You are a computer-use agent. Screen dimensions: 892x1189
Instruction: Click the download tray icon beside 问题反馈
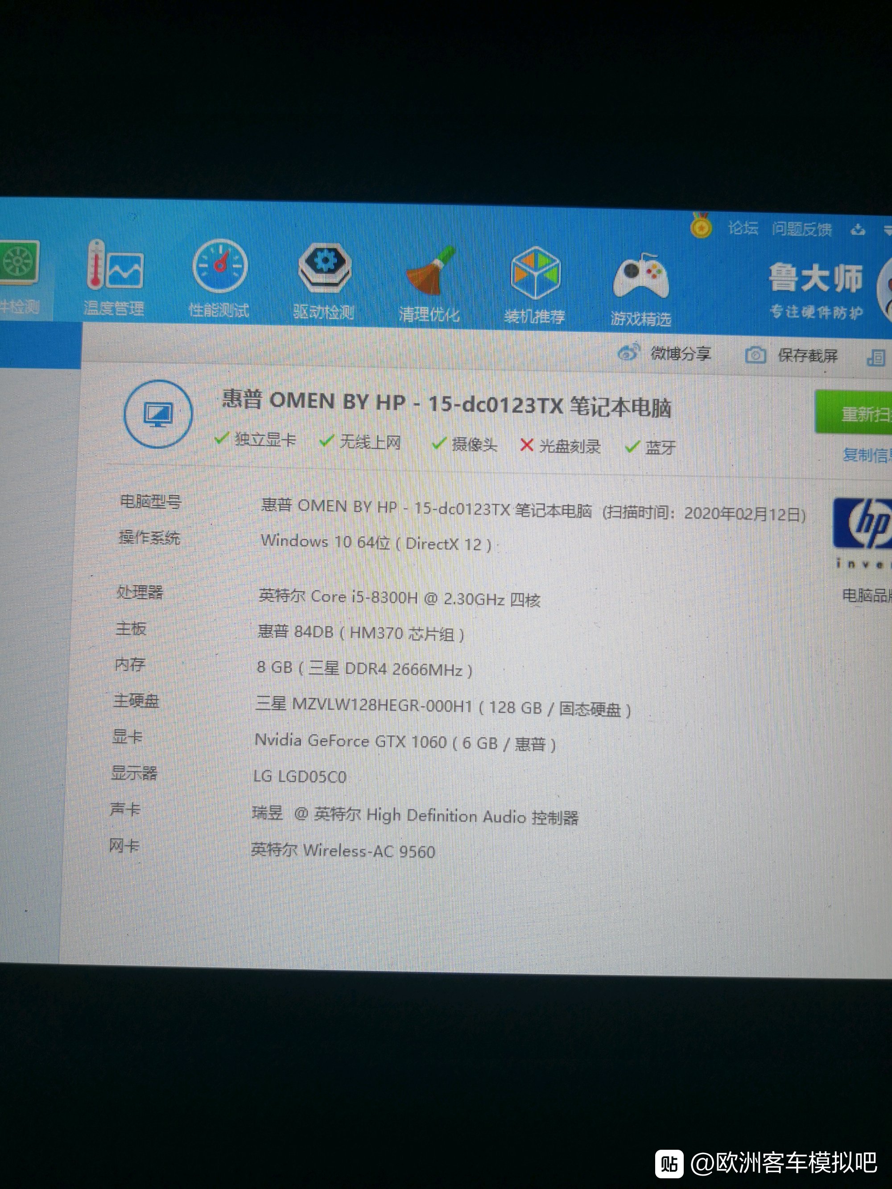[x=858, y=230]
